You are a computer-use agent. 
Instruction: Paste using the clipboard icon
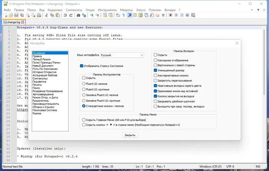(x=58, y=15)
